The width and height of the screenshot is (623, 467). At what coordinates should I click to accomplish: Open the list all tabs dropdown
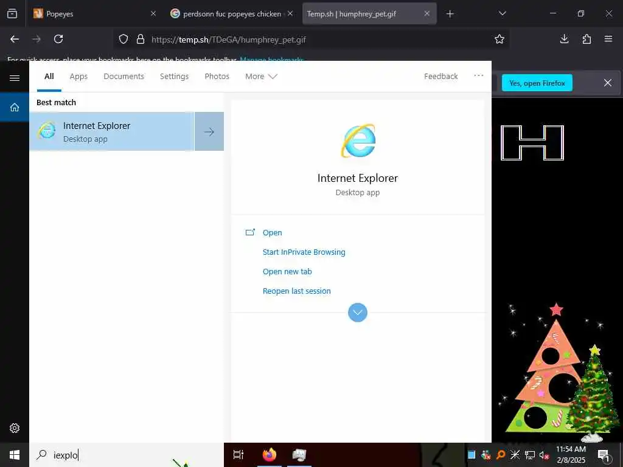point(502,13)
